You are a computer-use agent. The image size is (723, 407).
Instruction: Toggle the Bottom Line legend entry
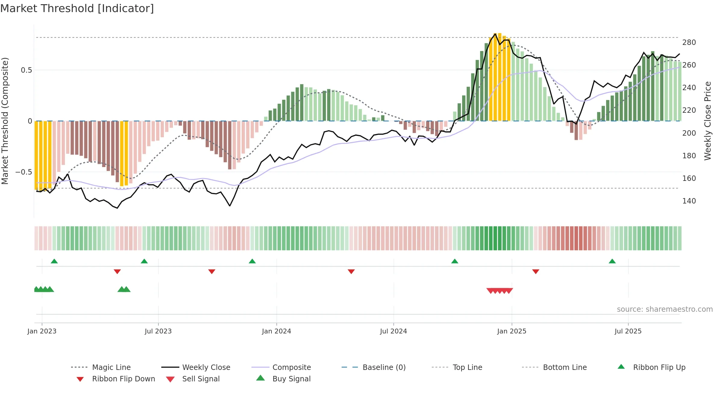click(554, 367)
